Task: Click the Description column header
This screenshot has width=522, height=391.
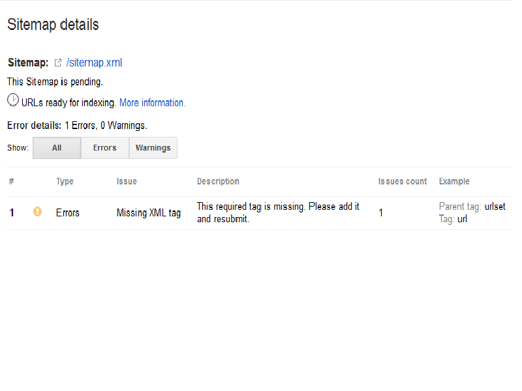Action: point(218,182)
